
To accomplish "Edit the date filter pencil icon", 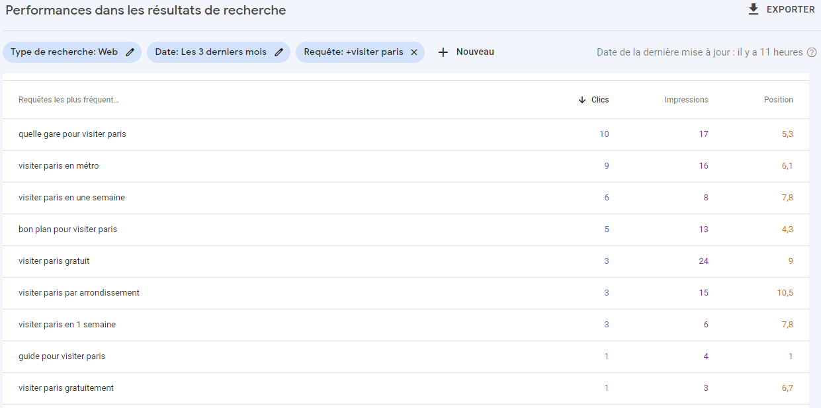I will coord(279,52).
